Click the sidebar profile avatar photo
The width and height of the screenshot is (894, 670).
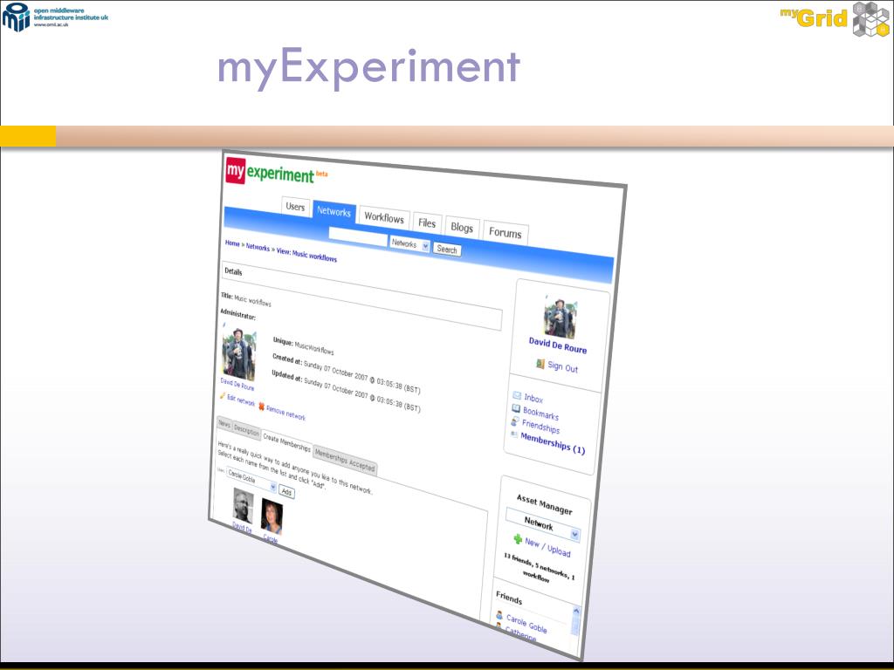click(560, 318)
